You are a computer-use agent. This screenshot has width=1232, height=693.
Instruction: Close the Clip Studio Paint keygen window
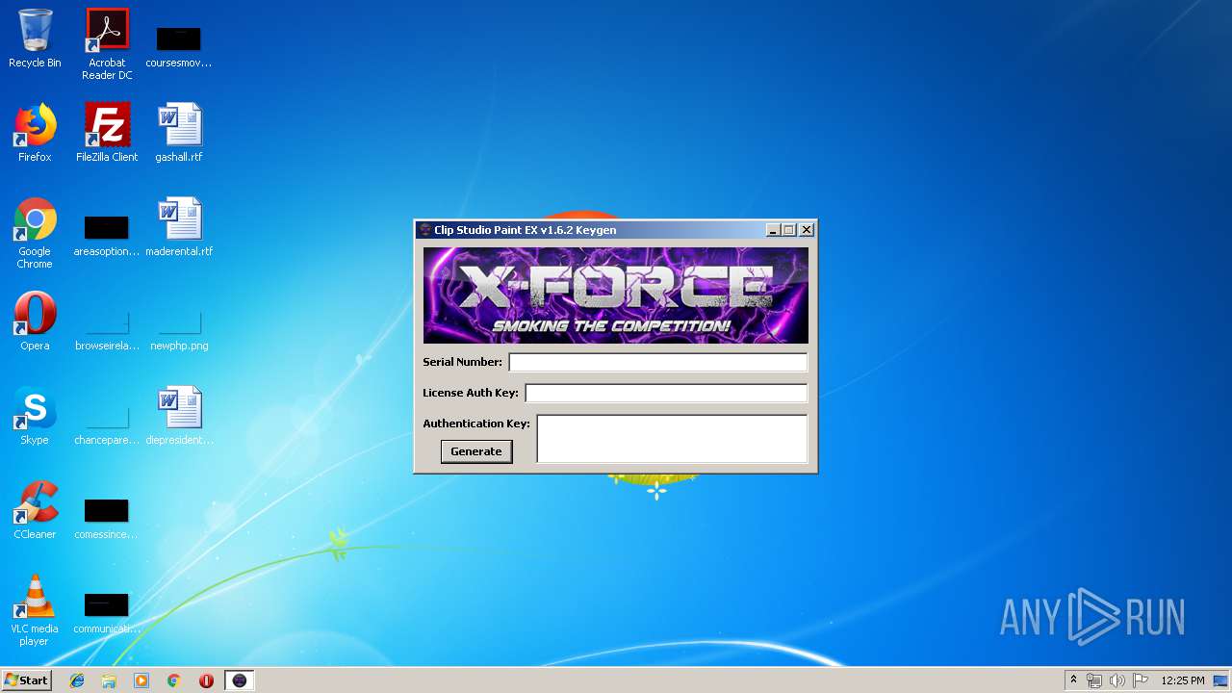[x=807, y=230]
